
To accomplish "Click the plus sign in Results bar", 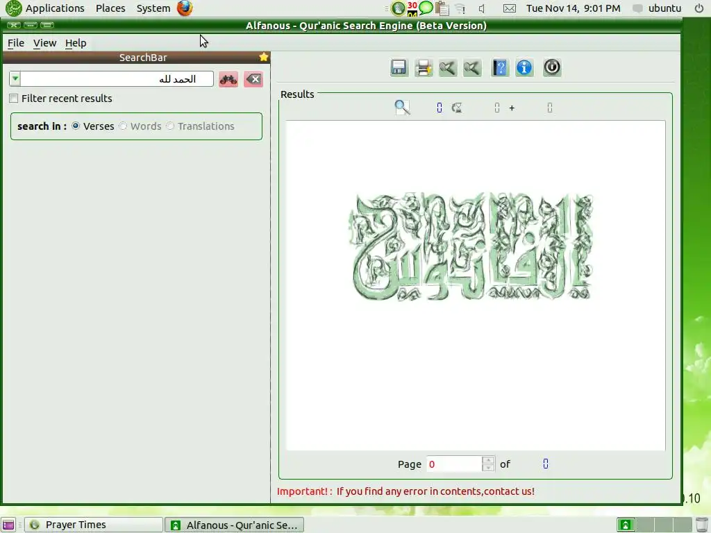I will [512, 108].
